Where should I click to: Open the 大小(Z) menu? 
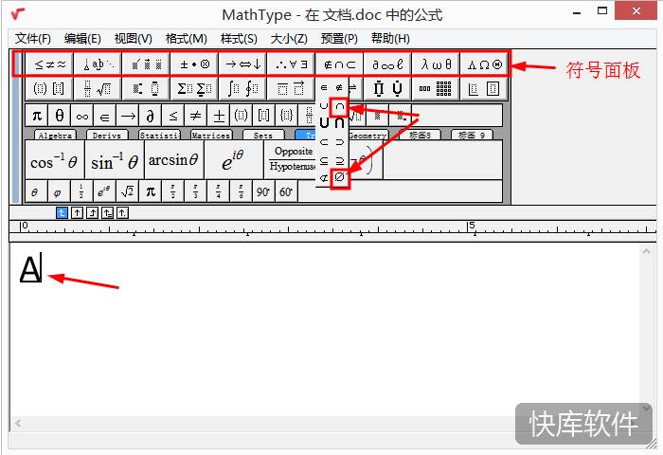[289, 39]
